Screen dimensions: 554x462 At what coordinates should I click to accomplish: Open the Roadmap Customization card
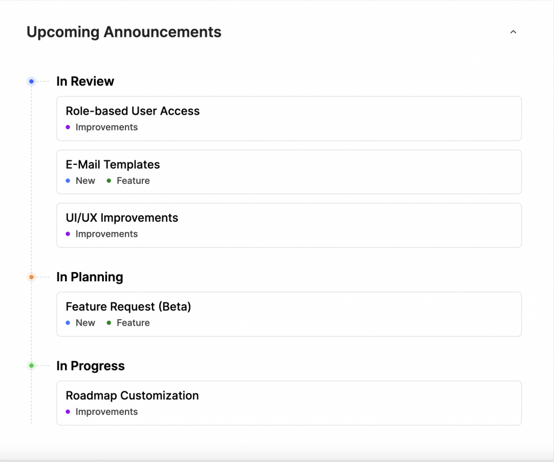coord(289,403)
